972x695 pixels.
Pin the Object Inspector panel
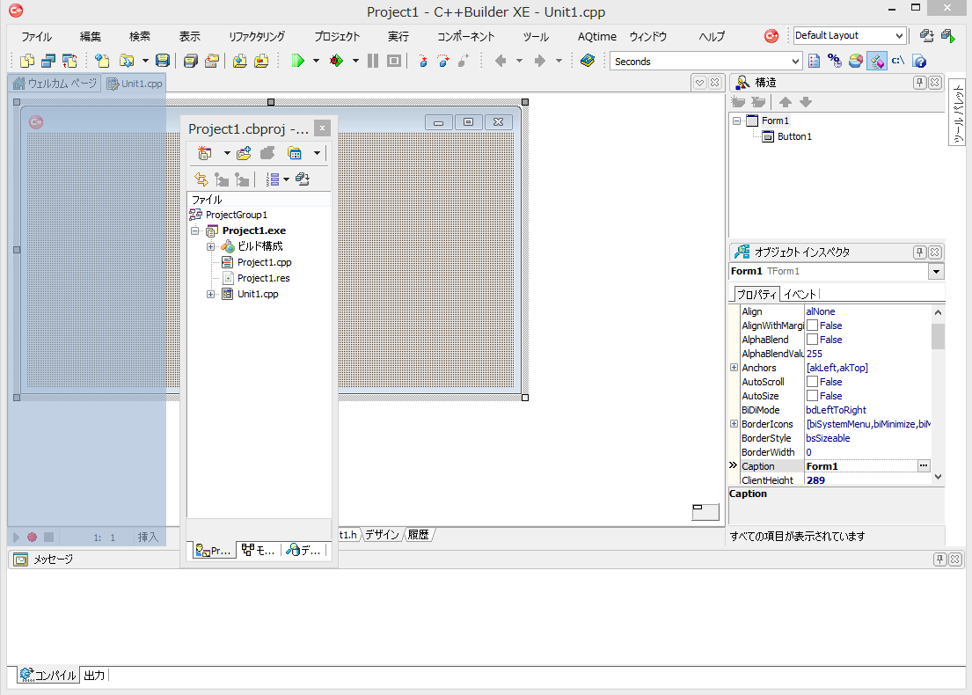[x=919, y=252]
